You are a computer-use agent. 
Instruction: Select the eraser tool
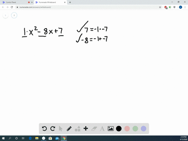coord(94,128)
